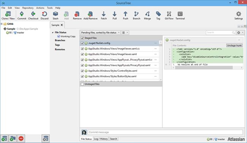
Task: Click the search magnifier icon
Action: [x=233, y=33]
